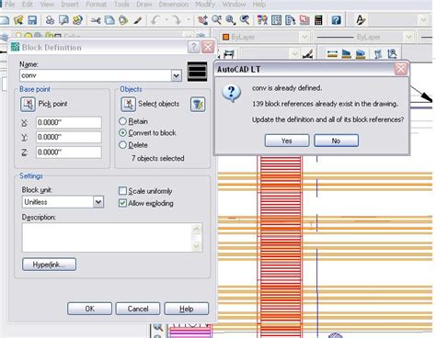The image size is (436, 338).
Task: Open the red Markup Set Manager icon
Action: point(304,20)
